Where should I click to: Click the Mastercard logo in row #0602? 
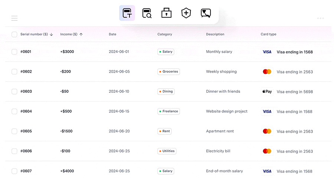[267, 72]
